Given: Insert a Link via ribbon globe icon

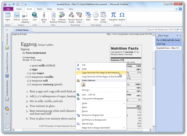Looking at the screenshot, I should (x=35, y=17).
